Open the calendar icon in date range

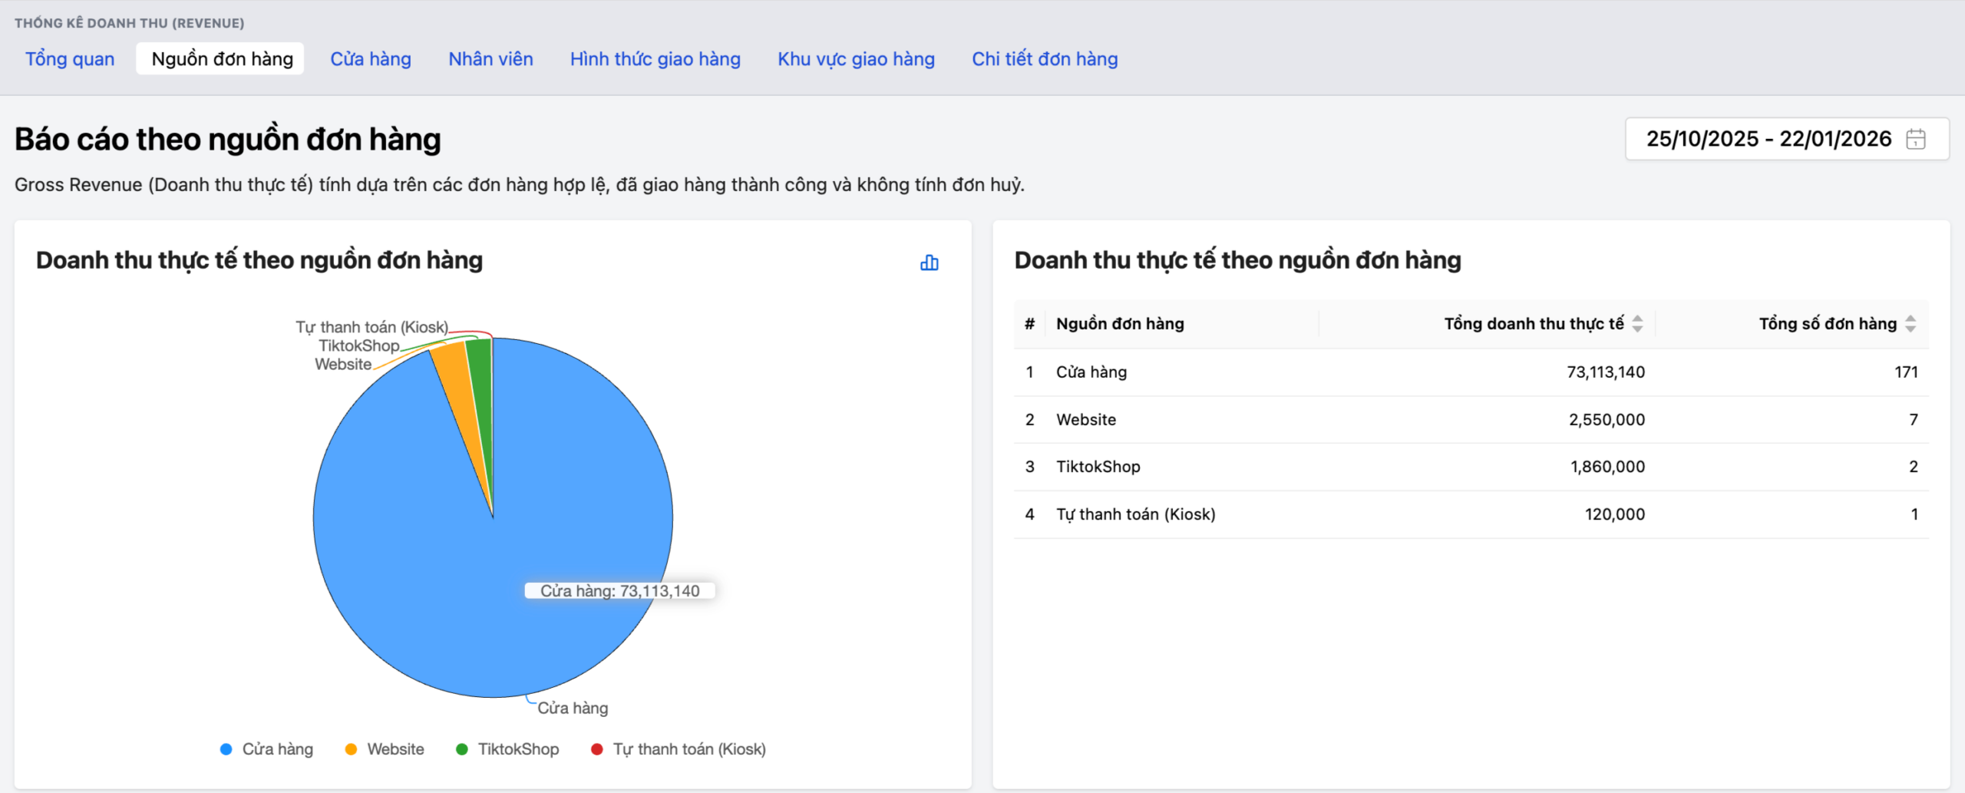[1916, 139]
